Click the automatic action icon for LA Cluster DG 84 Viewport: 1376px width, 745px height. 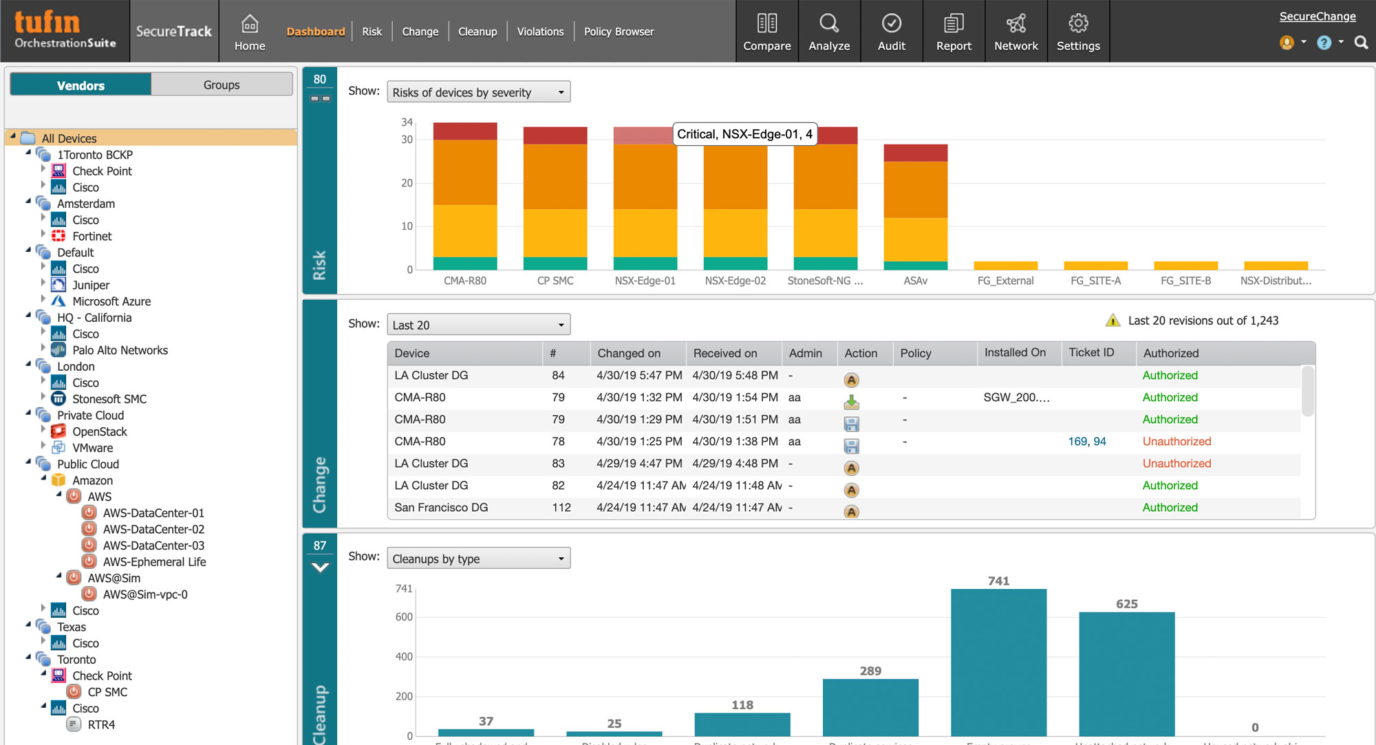click(851, 380)
